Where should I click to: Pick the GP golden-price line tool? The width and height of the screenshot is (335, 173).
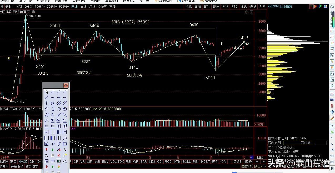53,120
